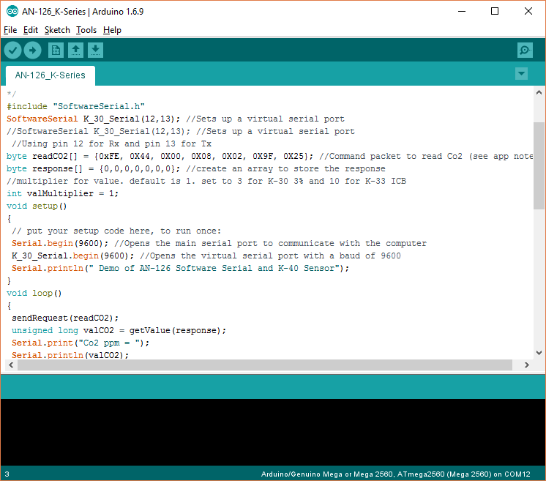This screenshot has width=546, height=481.
Task: Minimize the Arduino window
Action: (462, 12)
